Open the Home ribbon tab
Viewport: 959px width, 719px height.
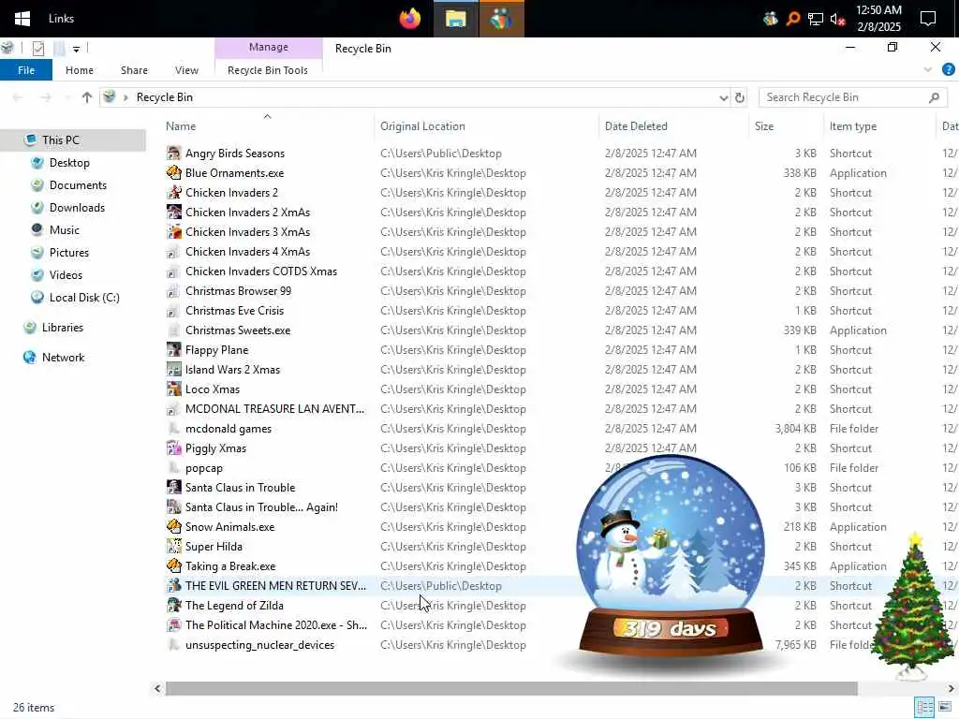(x=80, y=70)
